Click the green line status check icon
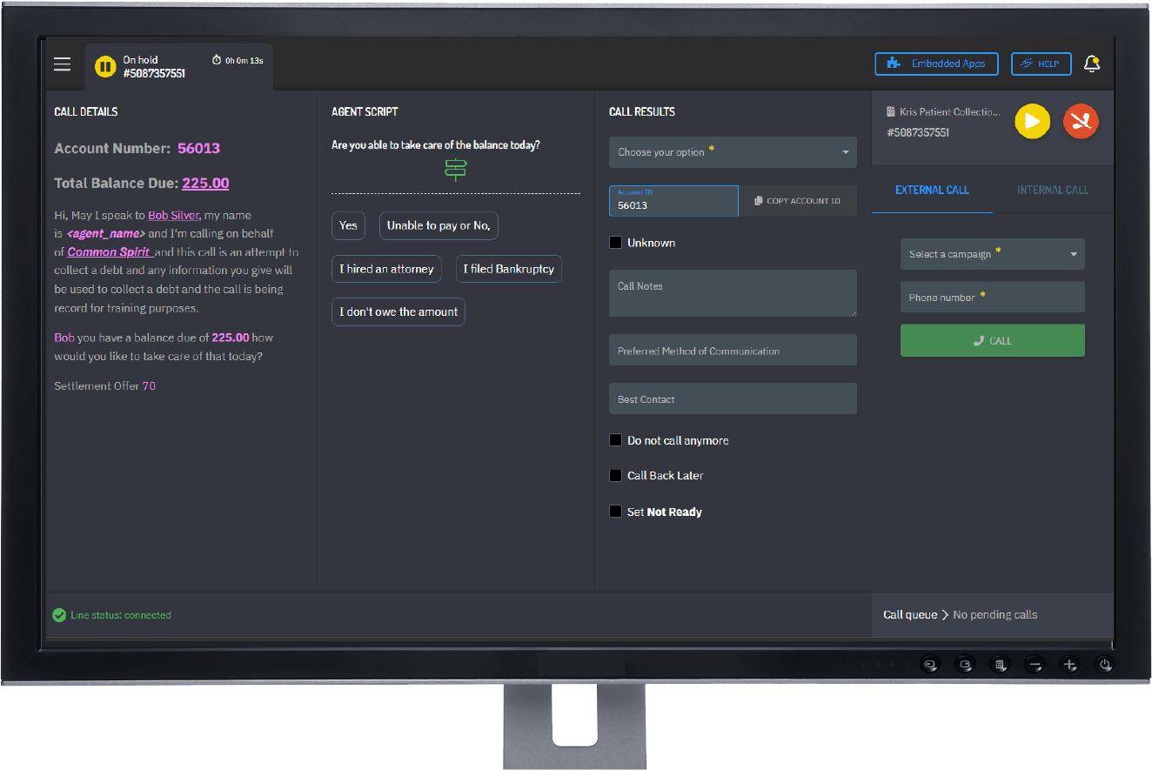The image size is (1152, 770). tap(59, 615)
